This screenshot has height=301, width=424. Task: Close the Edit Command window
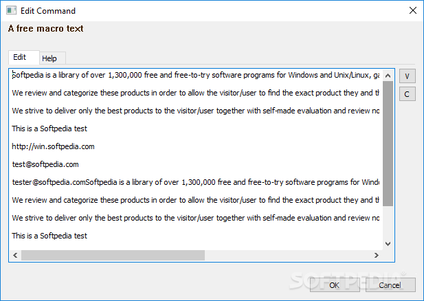pos(412,10)
